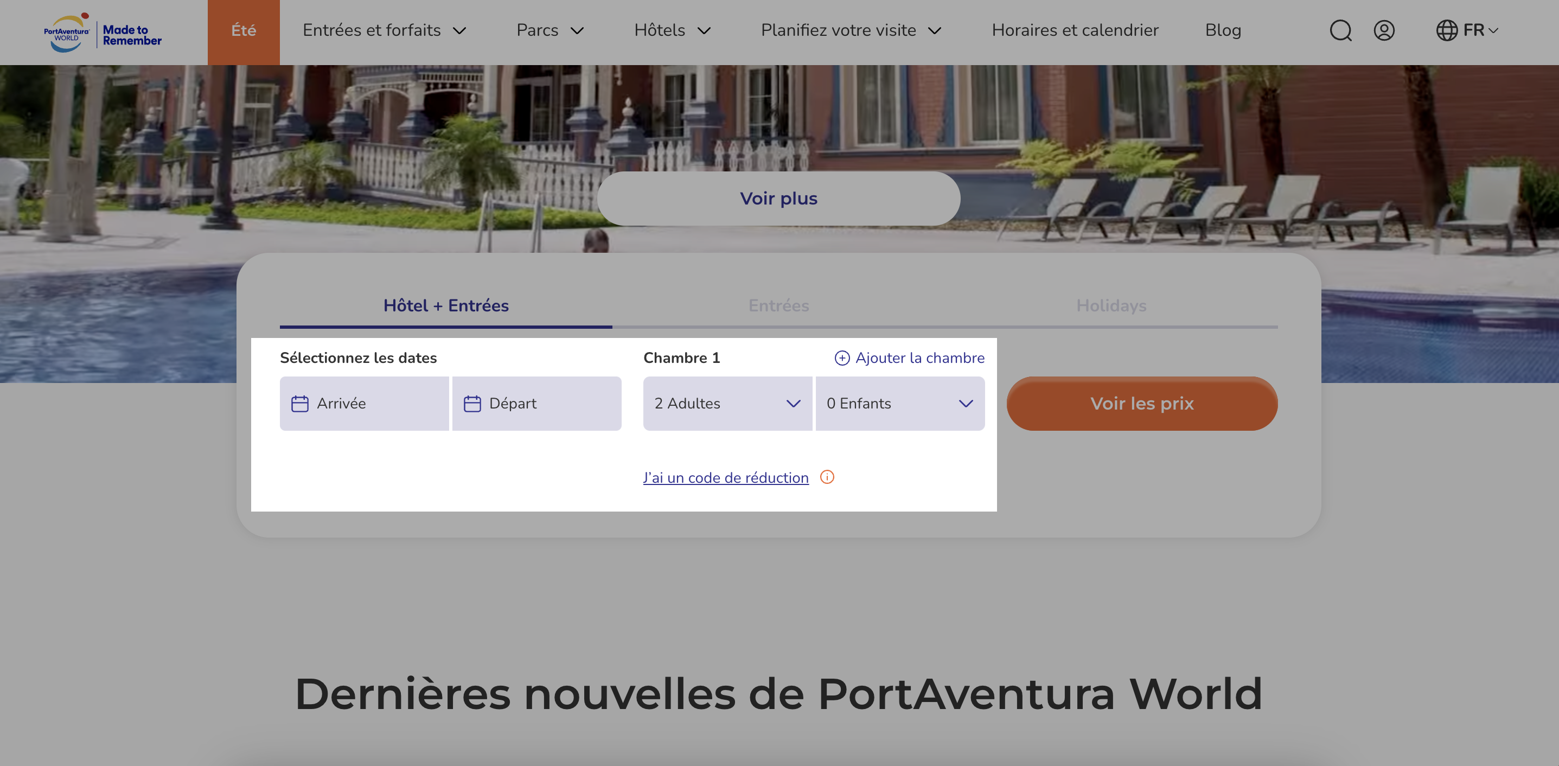Select the Arrivée date field
Screen dimensions: 1559x766
[x=365, y=404]
